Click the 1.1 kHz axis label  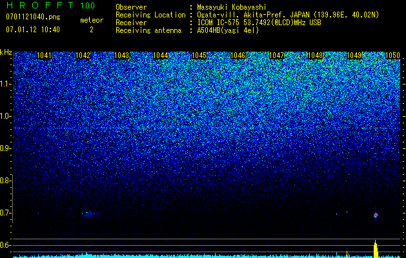(x=5, y=84)
